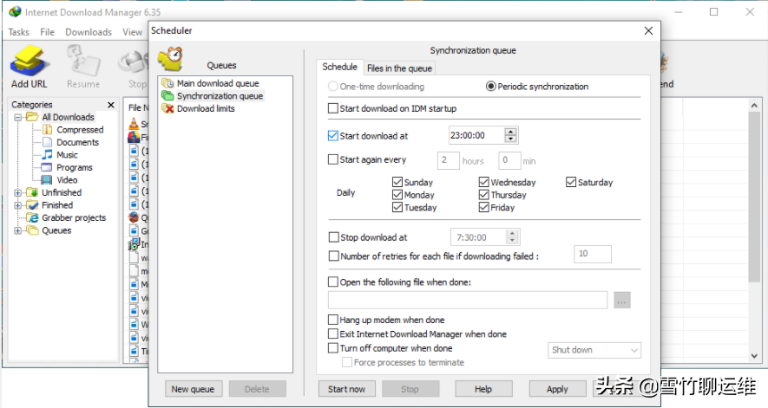Switch to the Schedule tab
The width and height of the screenshot is (768, 408).
[339, 67]
